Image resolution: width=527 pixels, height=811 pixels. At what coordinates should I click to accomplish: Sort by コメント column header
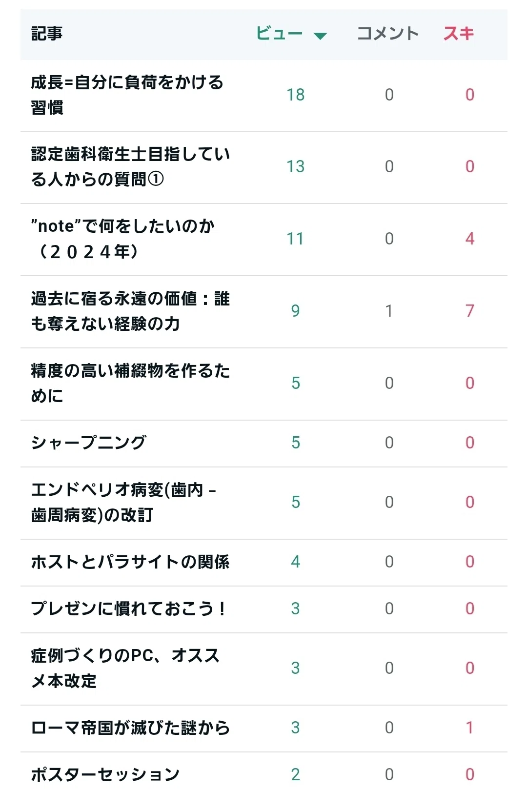click(x=388, y=34)
